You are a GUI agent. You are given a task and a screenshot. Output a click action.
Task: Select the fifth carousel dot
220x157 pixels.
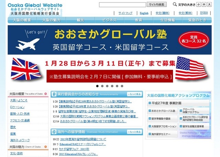tap(117, 86)
